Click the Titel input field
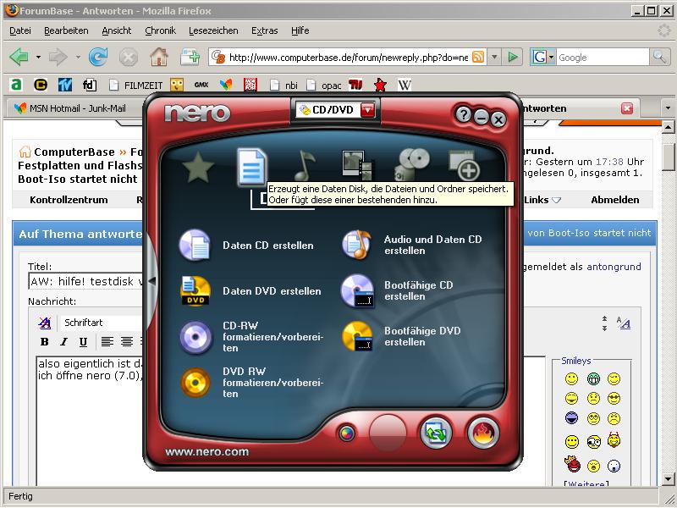The width and height of the screenshot is (677, 508). tap(85, 281)
